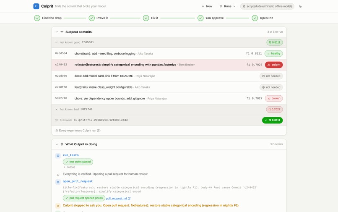Click the open_pull_request tool icon
Screen dimensions: 338x212
click(58, 182)
